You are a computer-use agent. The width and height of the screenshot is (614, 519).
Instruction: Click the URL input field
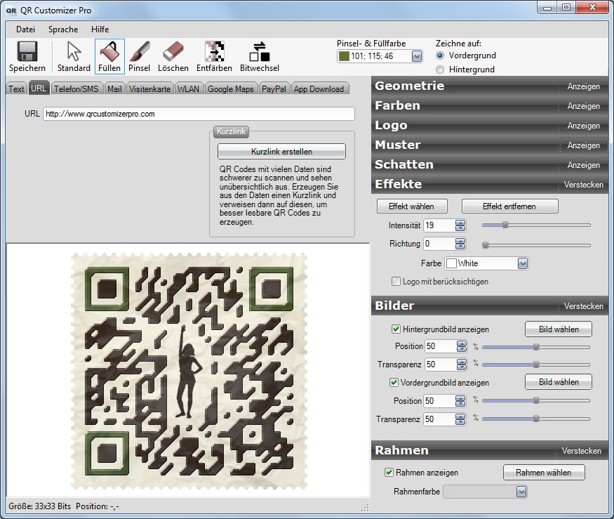click(x=199, y=114)
